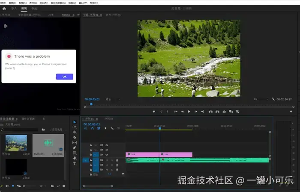Click the project panel search field
Image resolution: width=300 pixels, height=192 pixels.
point(20,130)
